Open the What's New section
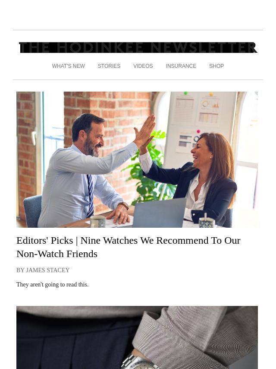The height and width of the screenshot is (369, 276). tap(69, 66)
